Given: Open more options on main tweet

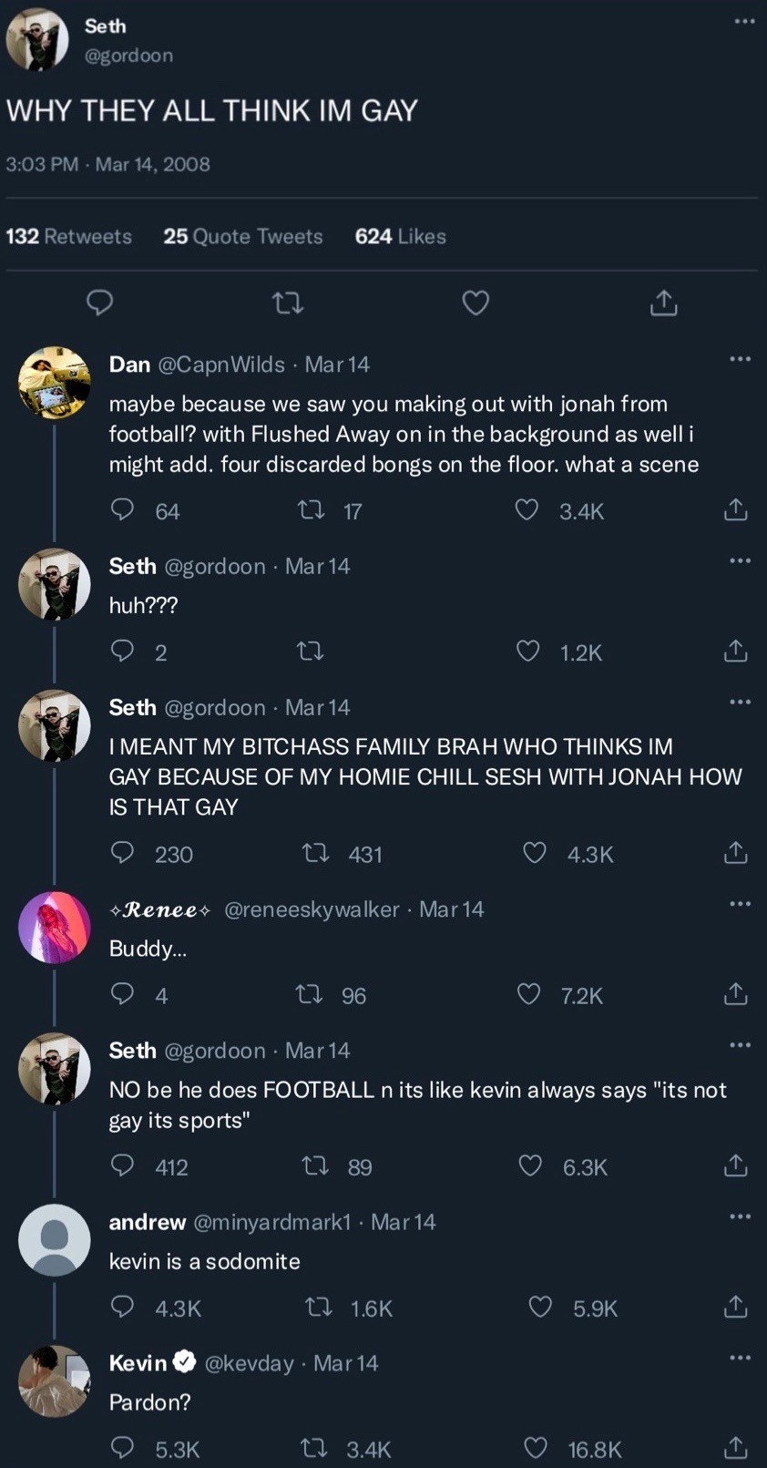Looking at the screenshot, I should (x=744, y=22).
